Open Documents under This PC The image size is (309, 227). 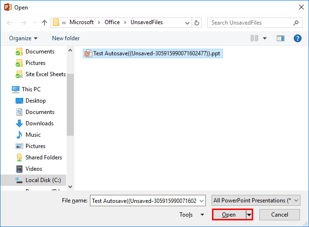click(35, 112)
